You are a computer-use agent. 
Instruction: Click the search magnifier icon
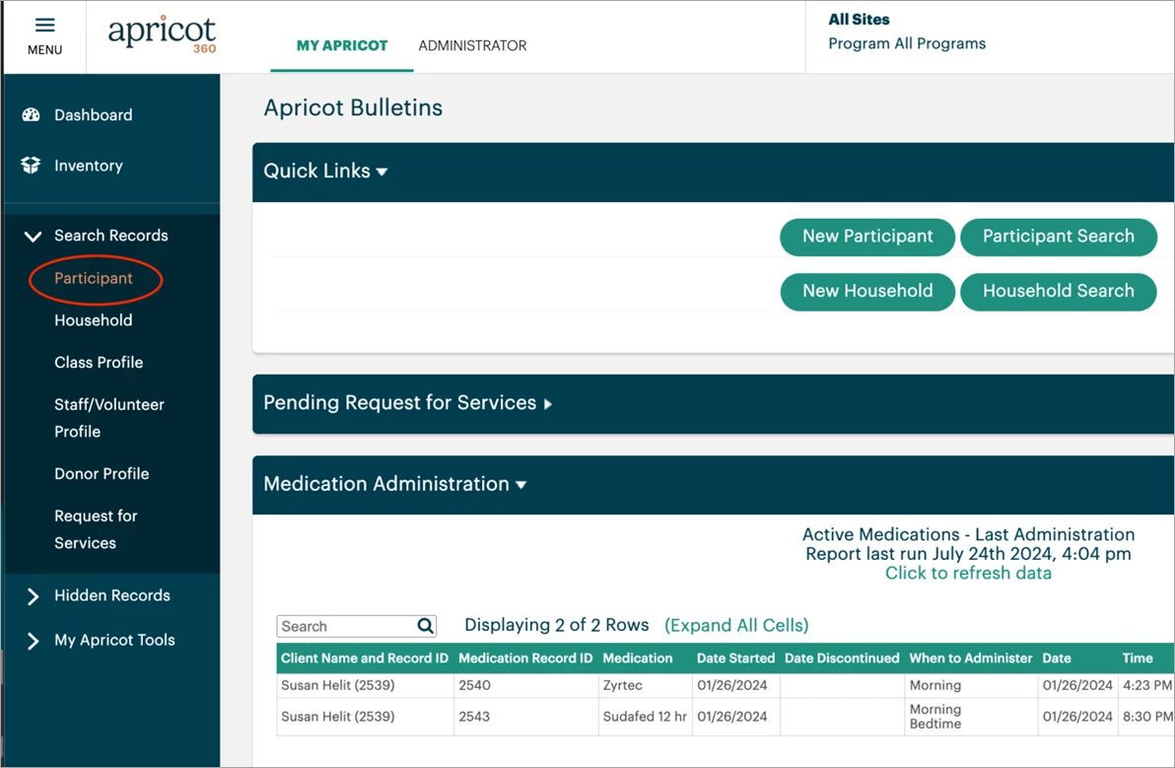coord(426,626)
